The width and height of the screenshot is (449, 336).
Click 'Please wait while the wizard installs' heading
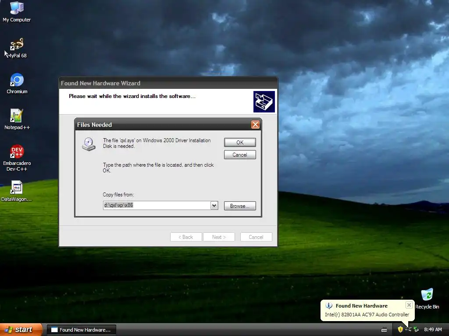(132, 96)
